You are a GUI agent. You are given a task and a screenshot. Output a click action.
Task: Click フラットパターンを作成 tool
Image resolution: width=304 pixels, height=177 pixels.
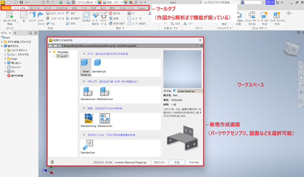pos(252,18)
